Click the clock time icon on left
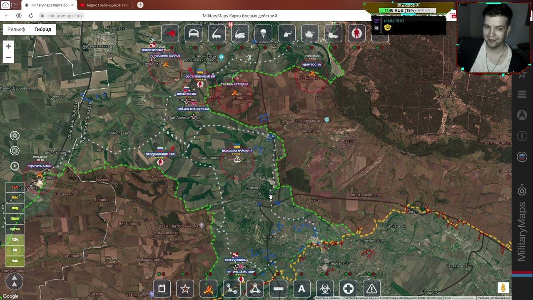Screen dimensions: 533x300 (15, 166)
